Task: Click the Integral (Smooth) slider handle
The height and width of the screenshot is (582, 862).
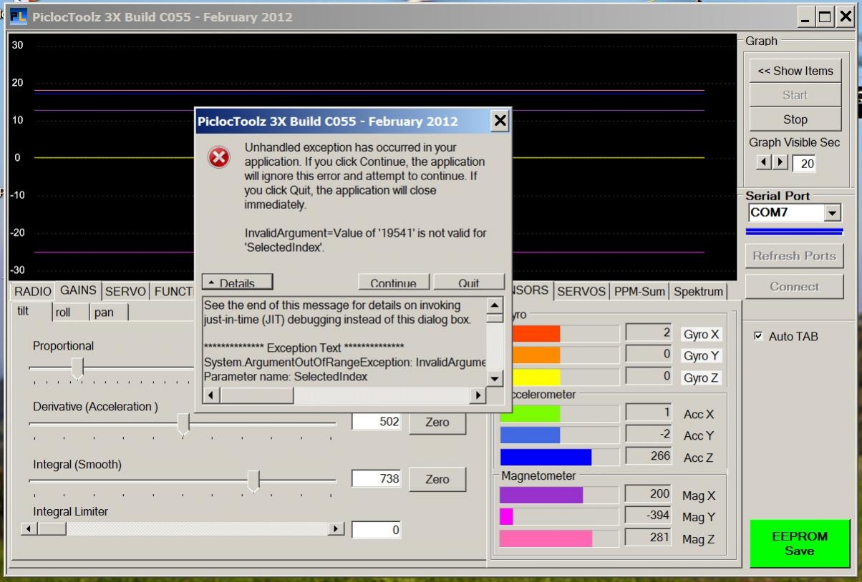Action: point(253,481)
